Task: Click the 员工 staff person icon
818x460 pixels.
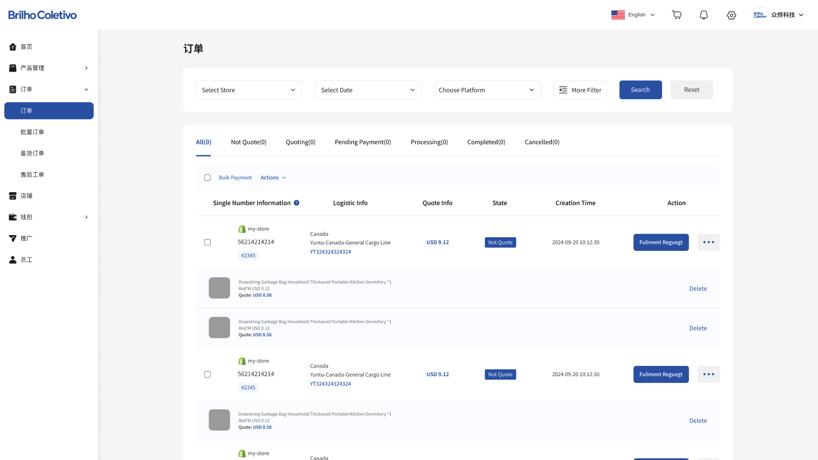Action: click(13, 260)
